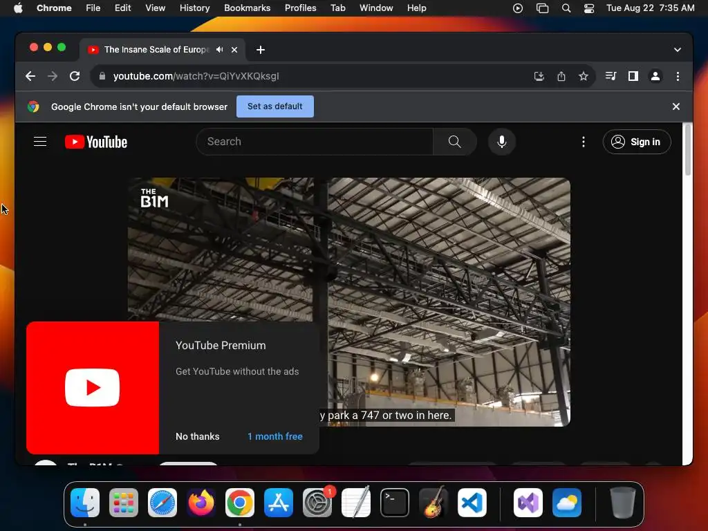Launch Firefox from the Dock
The width and height of the screenshot is (708, 531).
tap(201, 503)
